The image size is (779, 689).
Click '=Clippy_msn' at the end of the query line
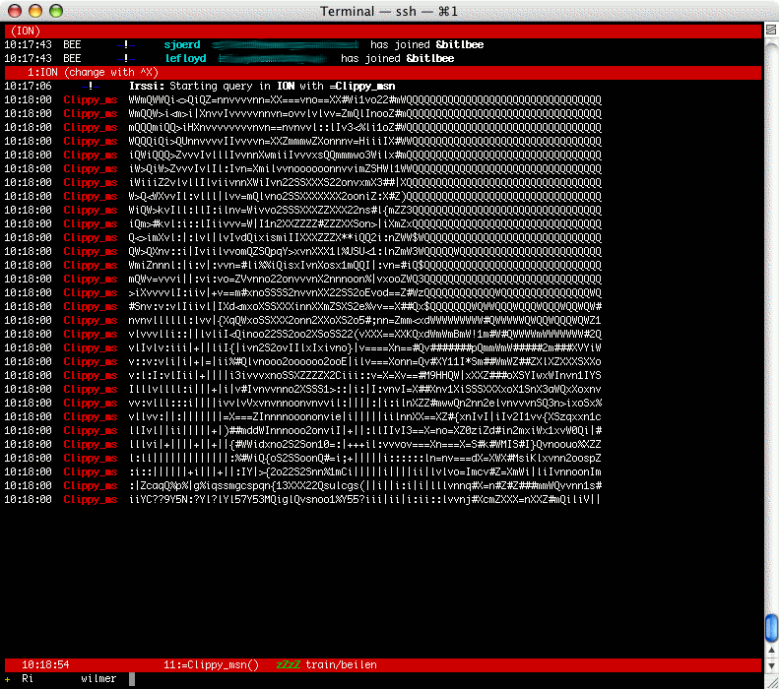click(362, 87)
